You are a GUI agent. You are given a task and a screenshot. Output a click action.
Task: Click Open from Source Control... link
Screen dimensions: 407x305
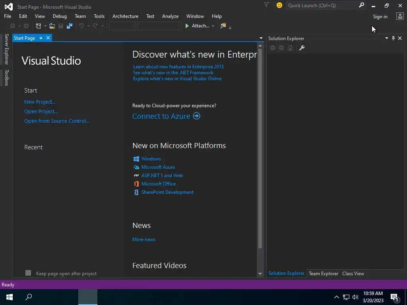[x=56, y=121]
